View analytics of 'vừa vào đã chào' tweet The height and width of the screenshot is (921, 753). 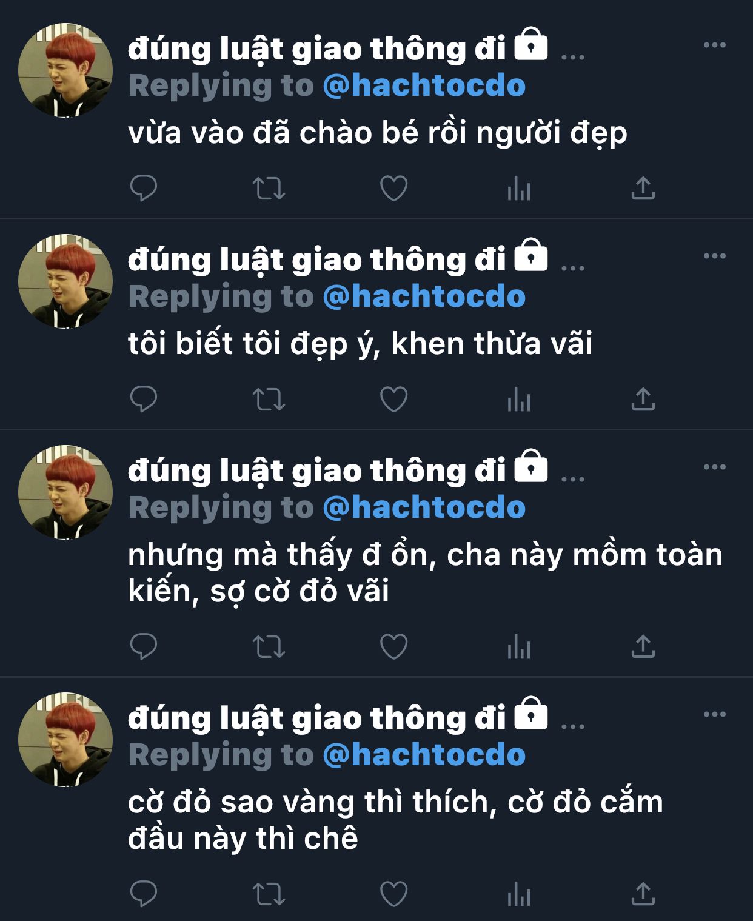(x=519, y=188)
